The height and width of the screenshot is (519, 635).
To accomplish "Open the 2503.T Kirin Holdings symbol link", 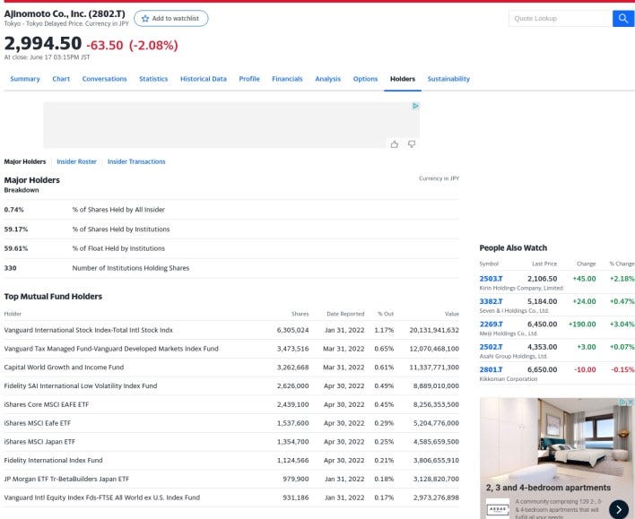I will point(491,279).
